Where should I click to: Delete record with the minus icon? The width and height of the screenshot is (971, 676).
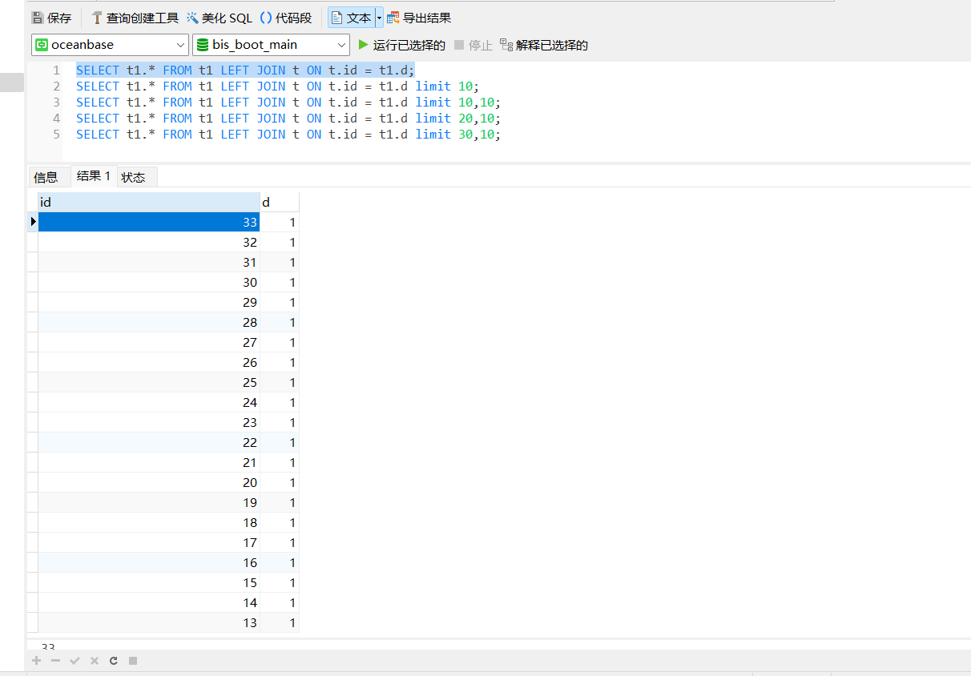(55, 661)
